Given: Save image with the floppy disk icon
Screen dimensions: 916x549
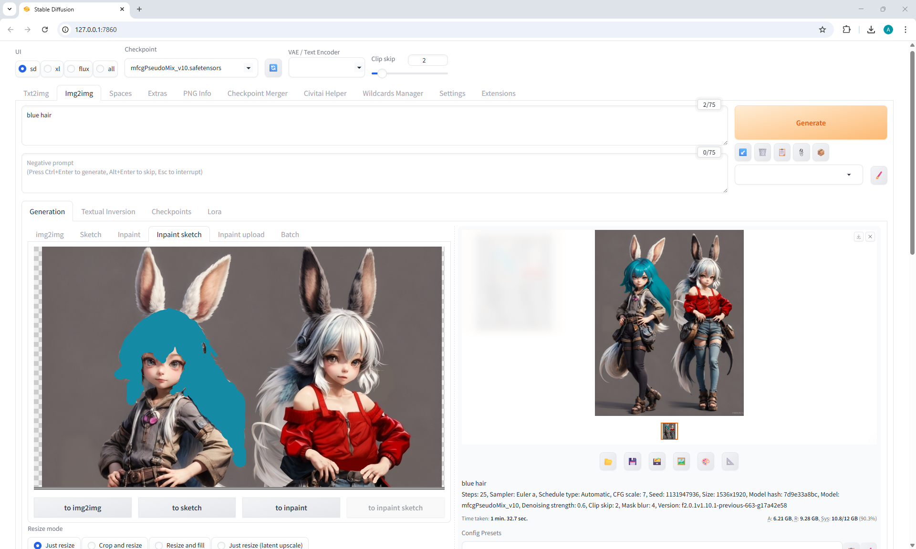Looking at the screenshot, I should (632, 461).
